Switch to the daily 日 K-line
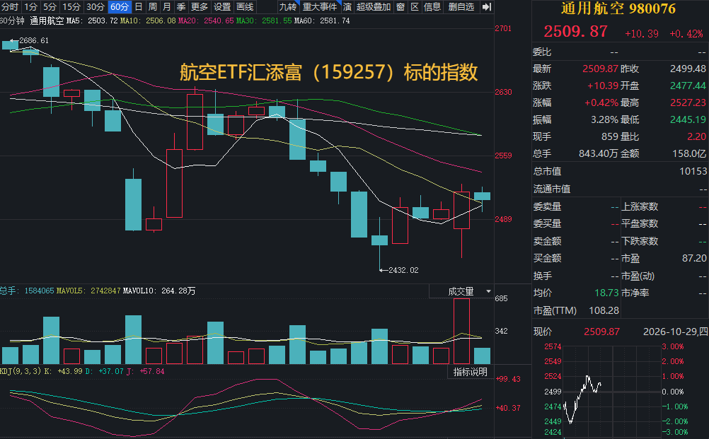Image resolution: width=709 pixels, height=439 pixels. [x=139, y=7]
